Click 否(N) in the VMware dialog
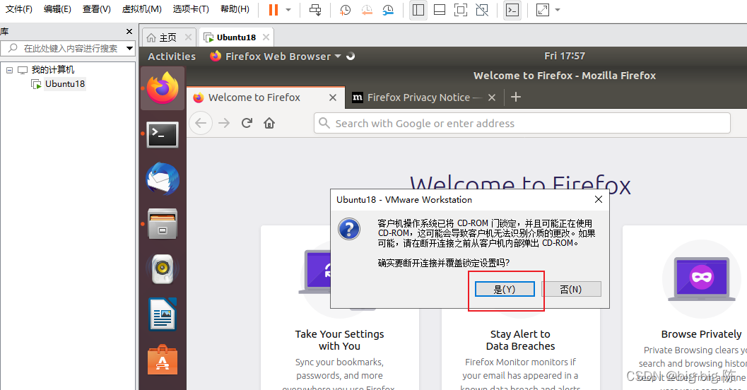Image resolution: width=747 pixels, height=390 pixels. pyautogui.click(x=571, y=289)
